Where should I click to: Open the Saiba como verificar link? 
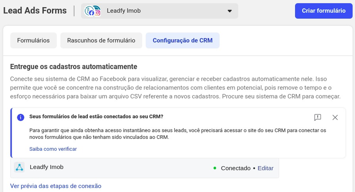pyautogui.click(x=53, y=149)
